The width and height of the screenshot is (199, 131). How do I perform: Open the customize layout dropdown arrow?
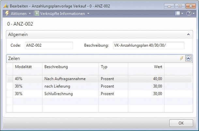pyautogui.click(x=182, y=14)
